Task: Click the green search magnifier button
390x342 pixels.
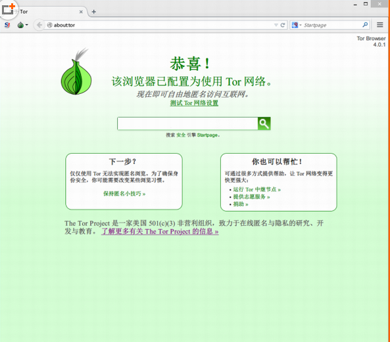Action: (x=264, y=123)
